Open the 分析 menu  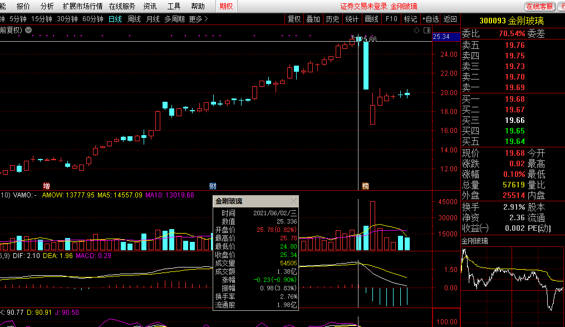[47, 7]
